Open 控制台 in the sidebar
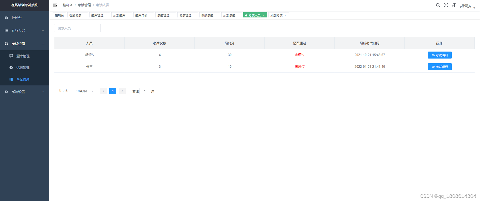 [24, 18]
